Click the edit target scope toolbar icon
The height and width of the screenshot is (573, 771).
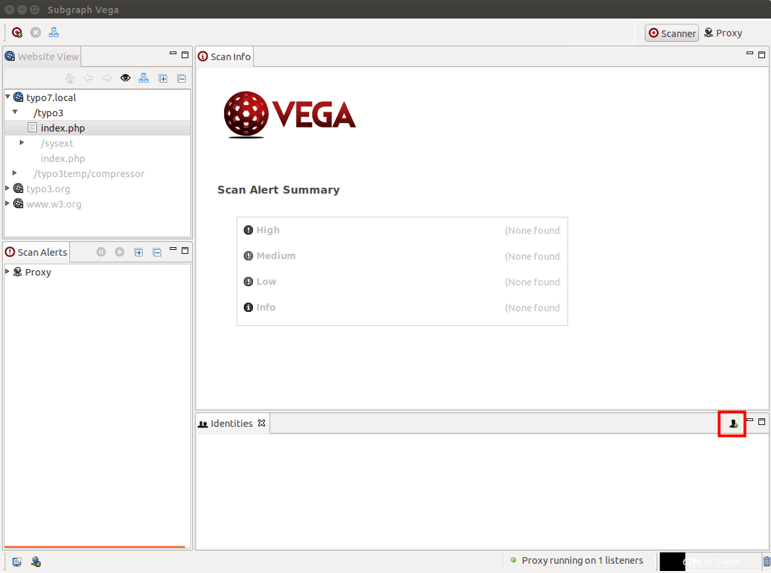(x=54, y=32)
